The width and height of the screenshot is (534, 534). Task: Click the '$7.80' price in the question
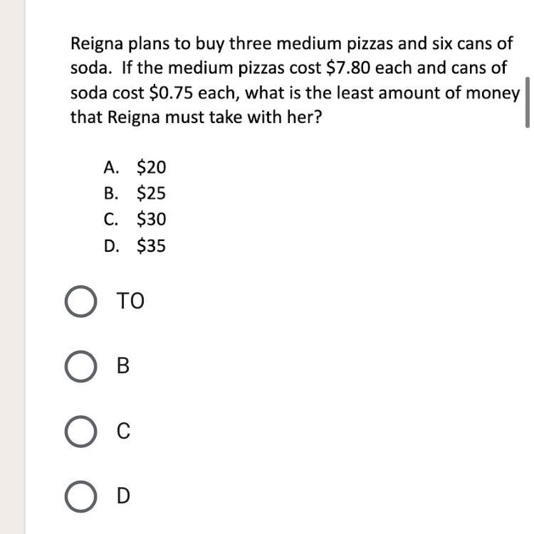350,69
